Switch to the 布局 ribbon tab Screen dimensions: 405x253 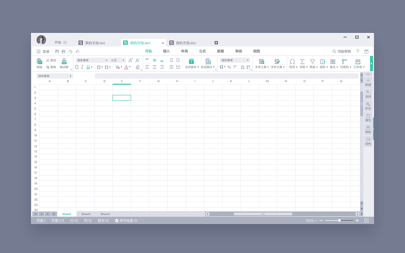pyautogui.click(x=184, y=51)
